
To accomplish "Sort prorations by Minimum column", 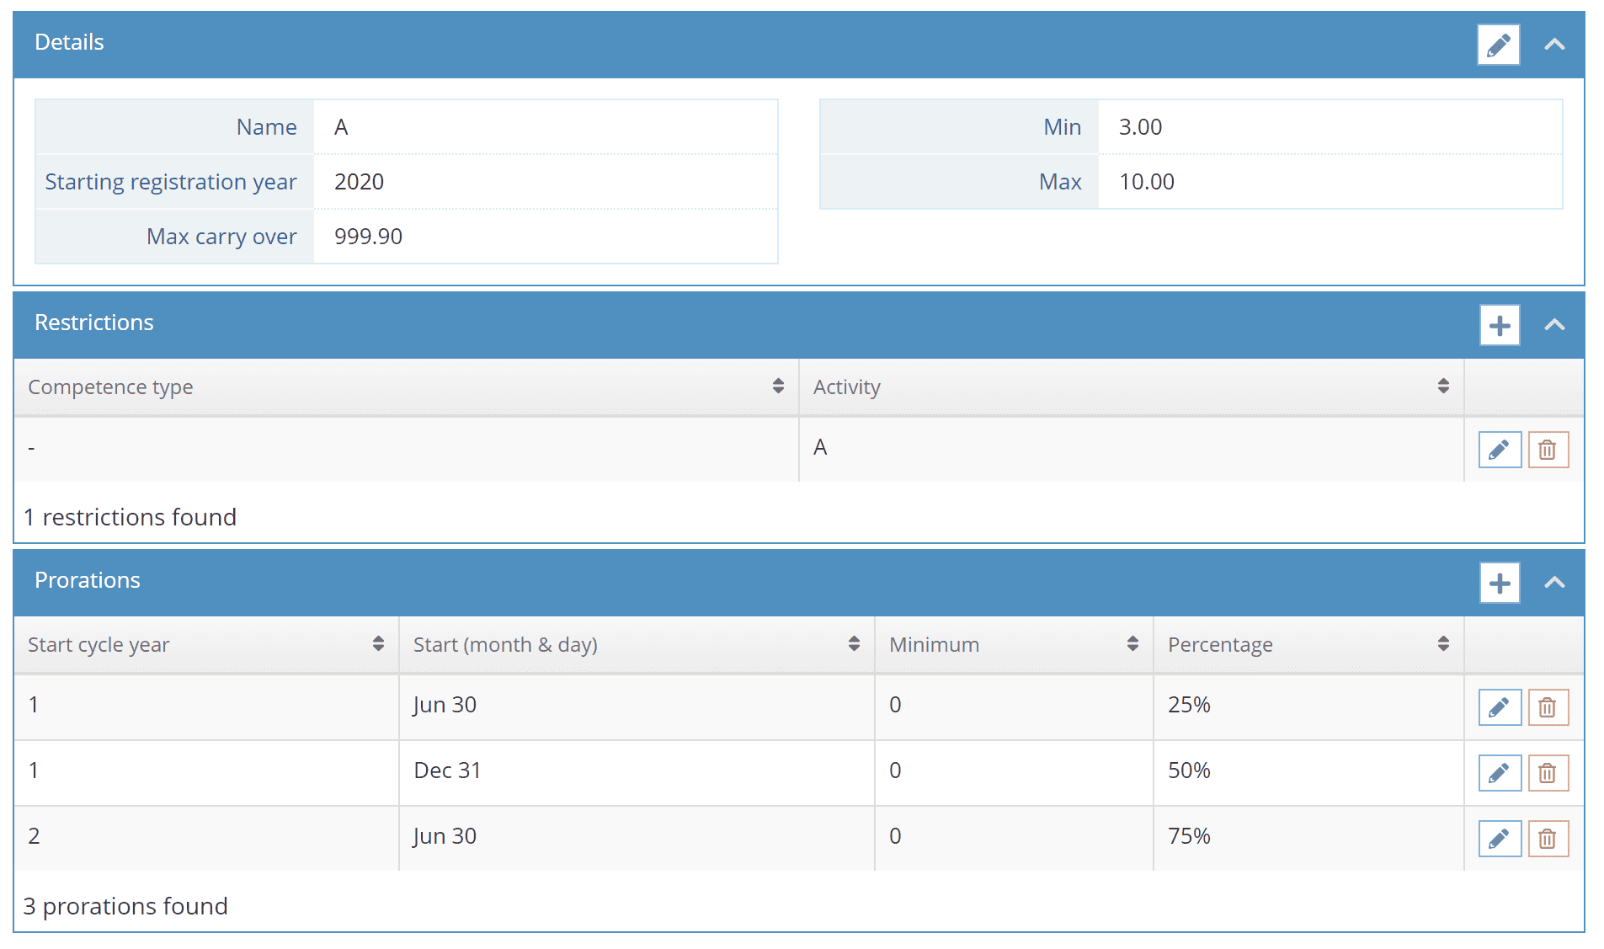I will [1015, 644].
